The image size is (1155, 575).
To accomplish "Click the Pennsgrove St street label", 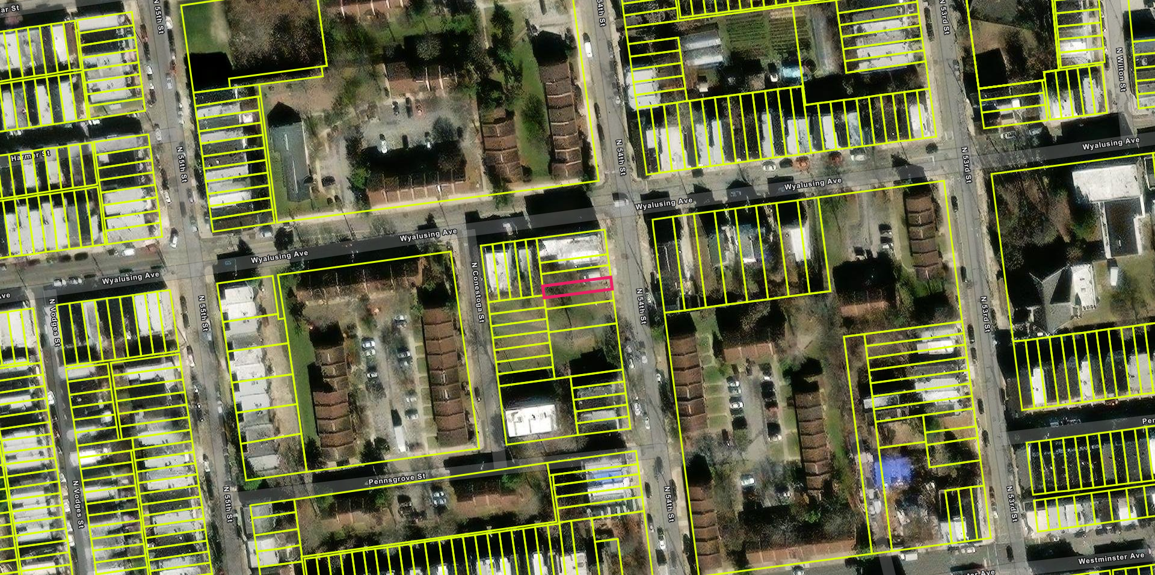I will [396, 480].
